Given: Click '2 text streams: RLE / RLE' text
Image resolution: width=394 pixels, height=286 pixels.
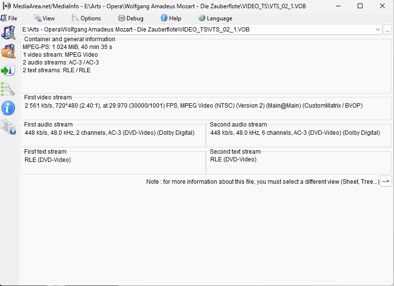Looking at the screenshot, I should click(57, 70).
